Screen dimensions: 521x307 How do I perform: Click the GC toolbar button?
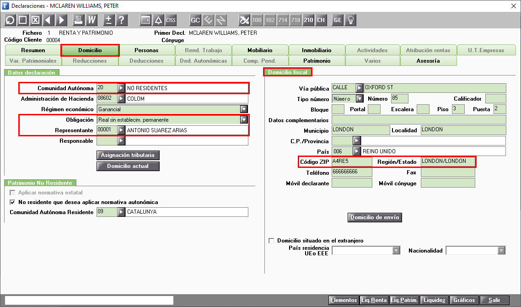(195, 20)
